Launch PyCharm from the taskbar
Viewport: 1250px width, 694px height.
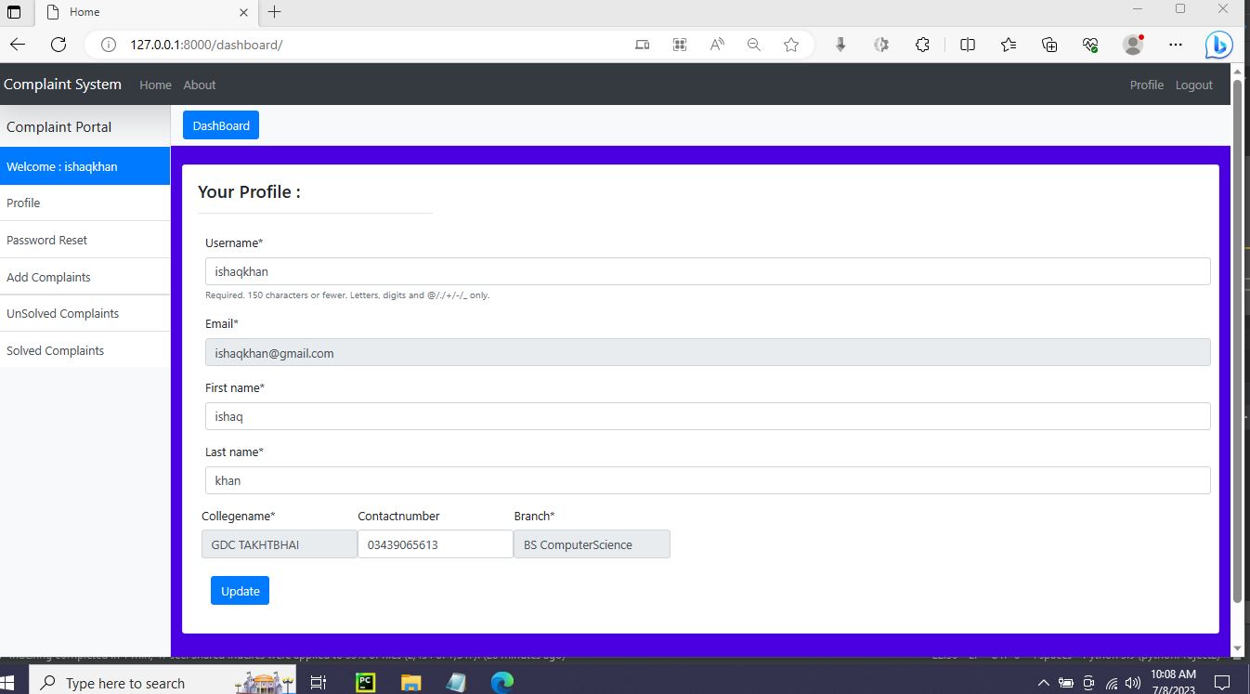point(364,682)
